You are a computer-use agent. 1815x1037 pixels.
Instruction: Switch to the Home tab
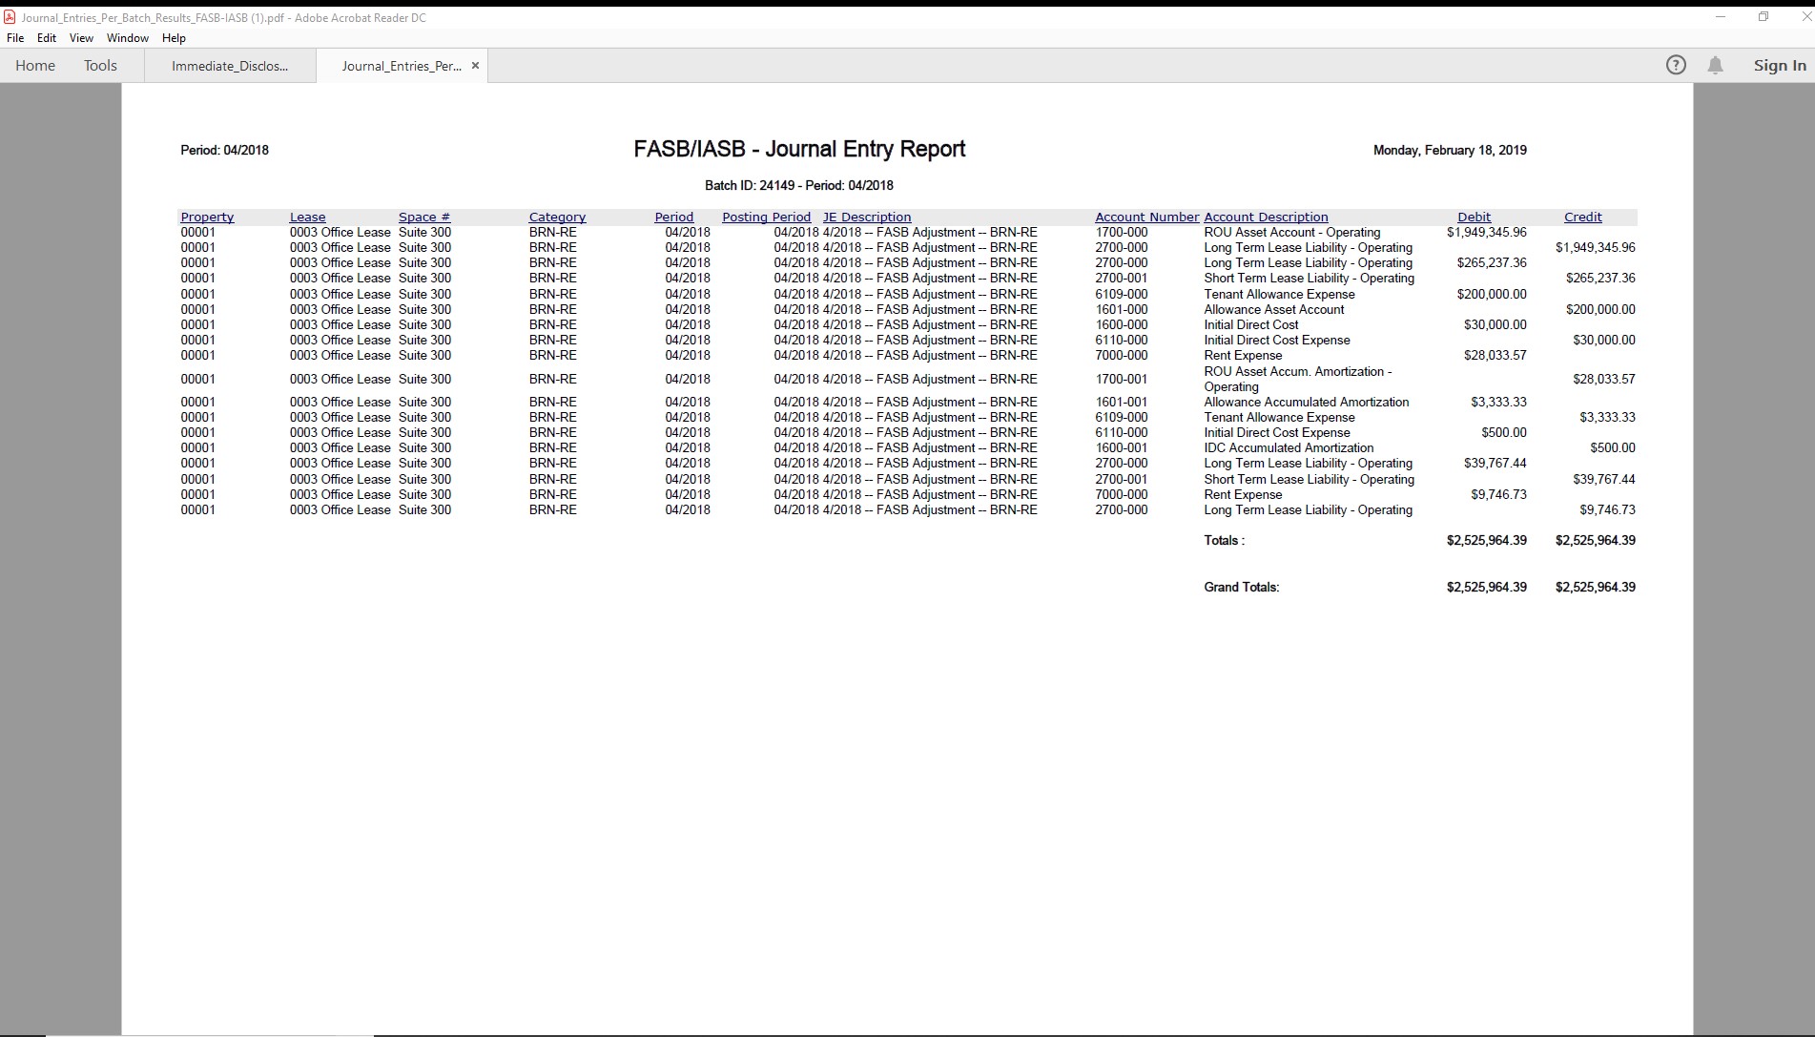coord(35,66)
